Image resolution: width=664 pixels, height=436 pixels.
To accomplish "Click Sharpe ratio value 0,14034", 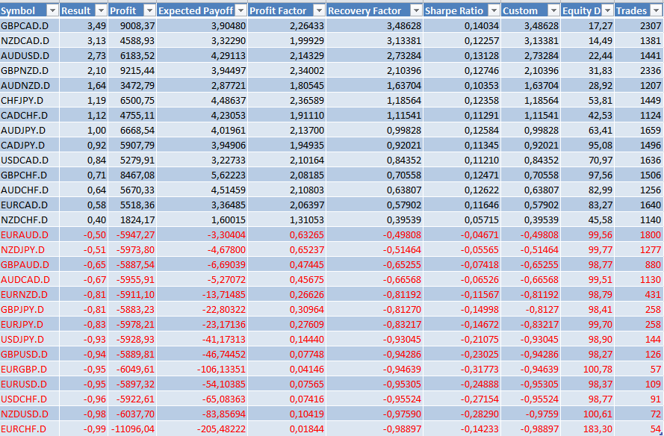I will coord(482,26).
